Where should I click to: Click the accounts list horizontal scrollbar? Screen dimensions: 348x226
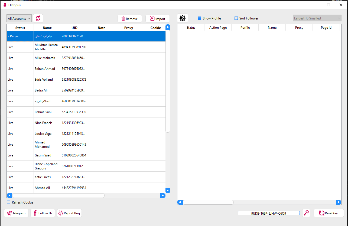(x=58, y=195)
